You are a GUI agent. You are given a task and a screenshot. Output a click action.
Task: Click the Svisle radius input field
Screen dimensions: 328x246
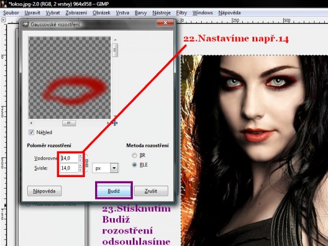point(69,168)
